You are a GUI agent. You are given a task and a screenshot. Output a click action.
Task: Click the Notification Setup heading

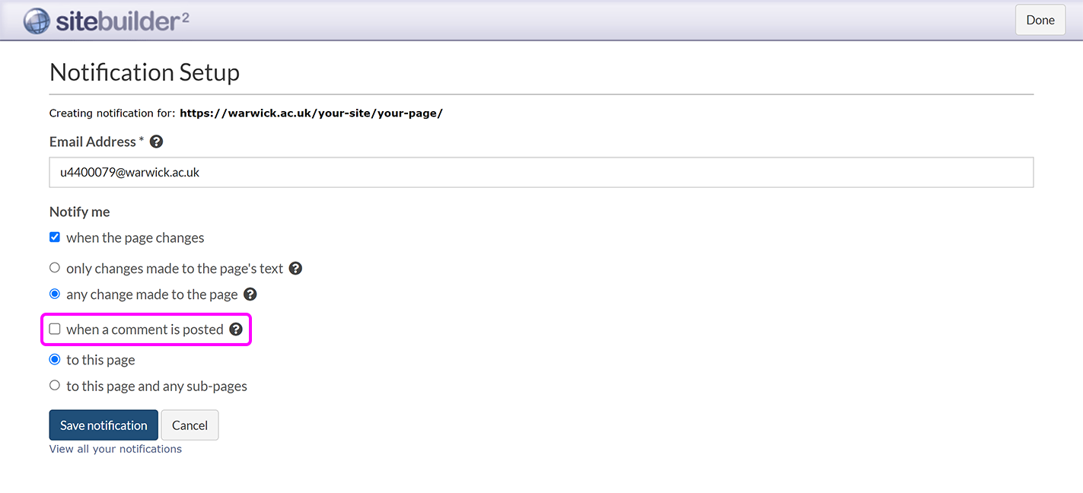pos(145,72)
